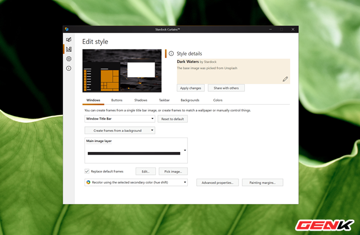Switch to the Taskbar tab

point(164,100)
